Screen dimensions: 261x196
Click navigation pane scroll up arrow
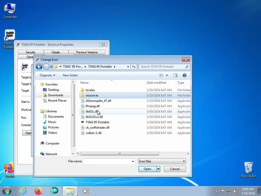[x=73, y=82]
